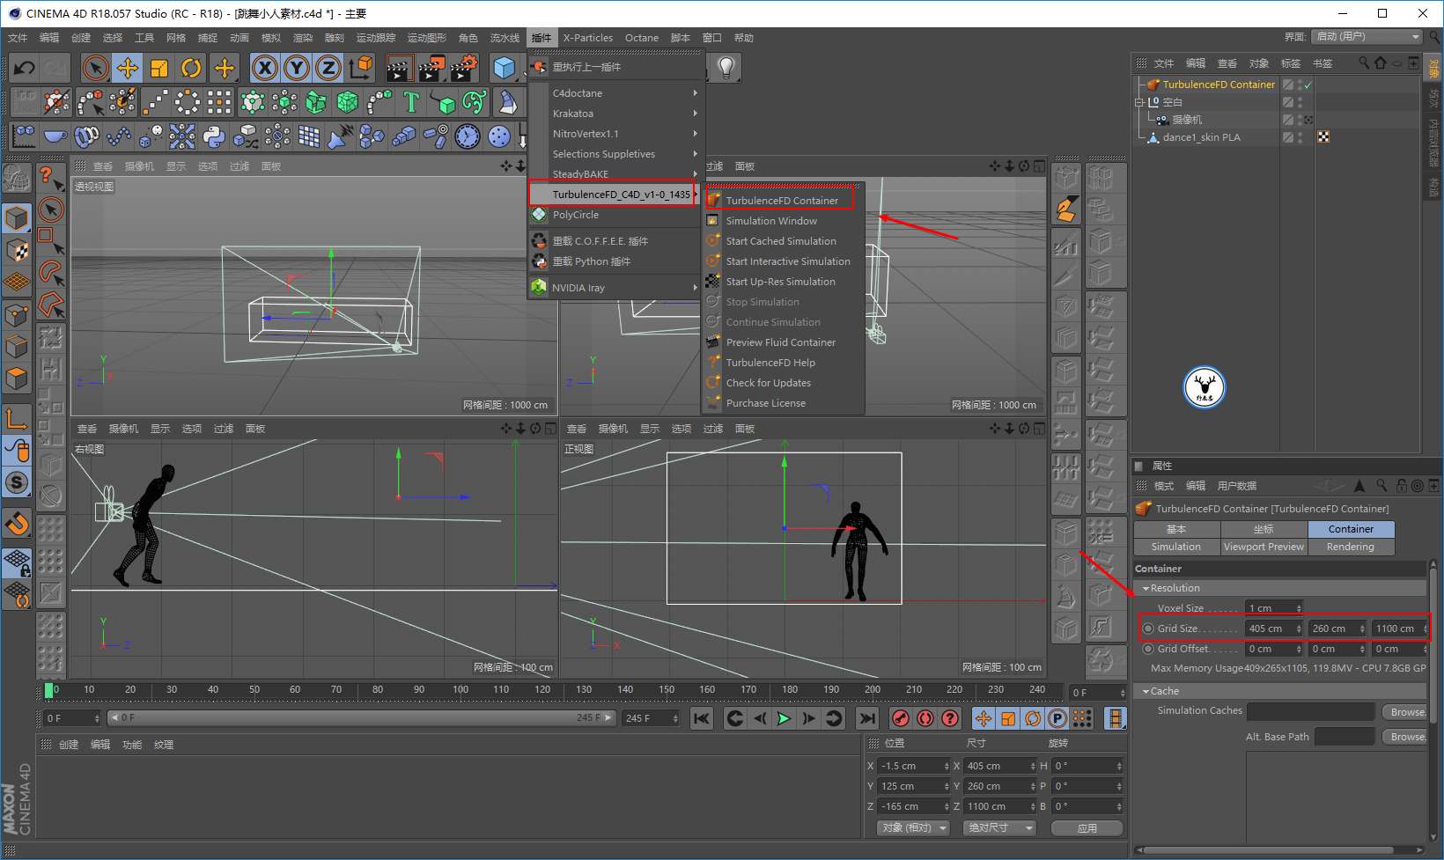
Task: Activate the Scale tool in top toolbar
Action: 159,68
